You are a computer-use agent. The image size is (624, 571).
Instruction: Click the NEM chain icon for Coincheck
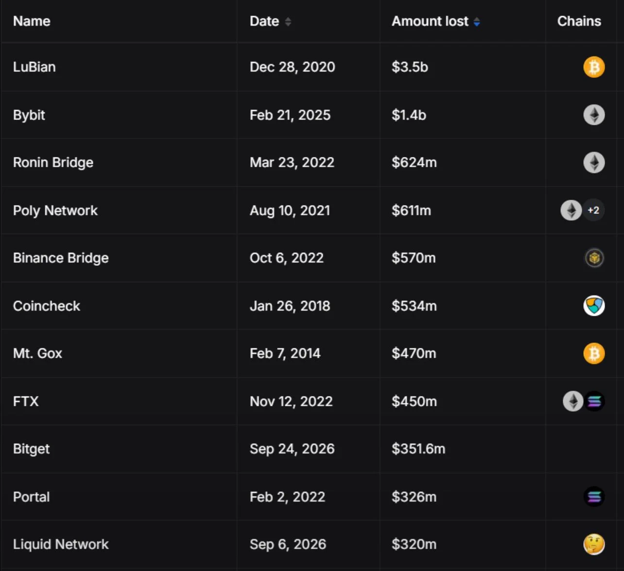coord(594,306)
